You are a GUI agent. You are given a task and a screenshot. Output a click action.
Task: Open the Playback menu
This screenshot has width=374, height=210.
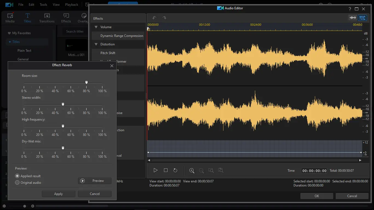point(71,5)
